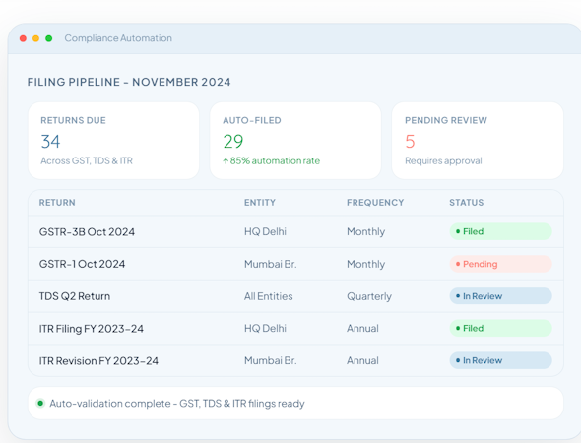Open the Returns Due summary card
The image size is (581, 443).
[x=114, y=141]
